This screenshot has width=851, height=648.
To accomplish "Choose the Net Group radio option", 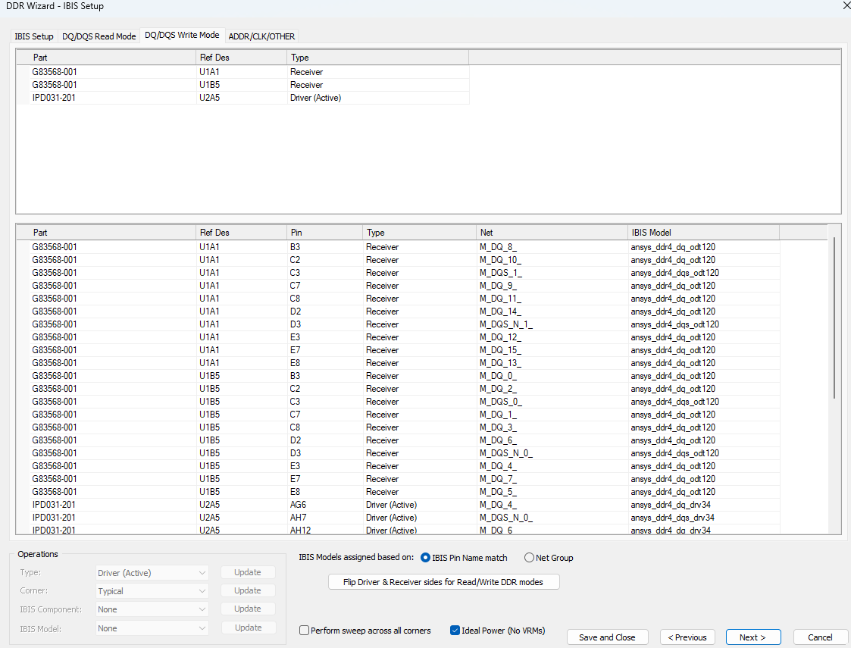I will [x=529, y=558].
